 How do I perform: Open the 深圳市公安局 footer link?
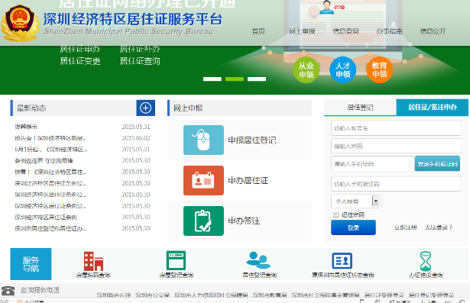pos(152,295)
